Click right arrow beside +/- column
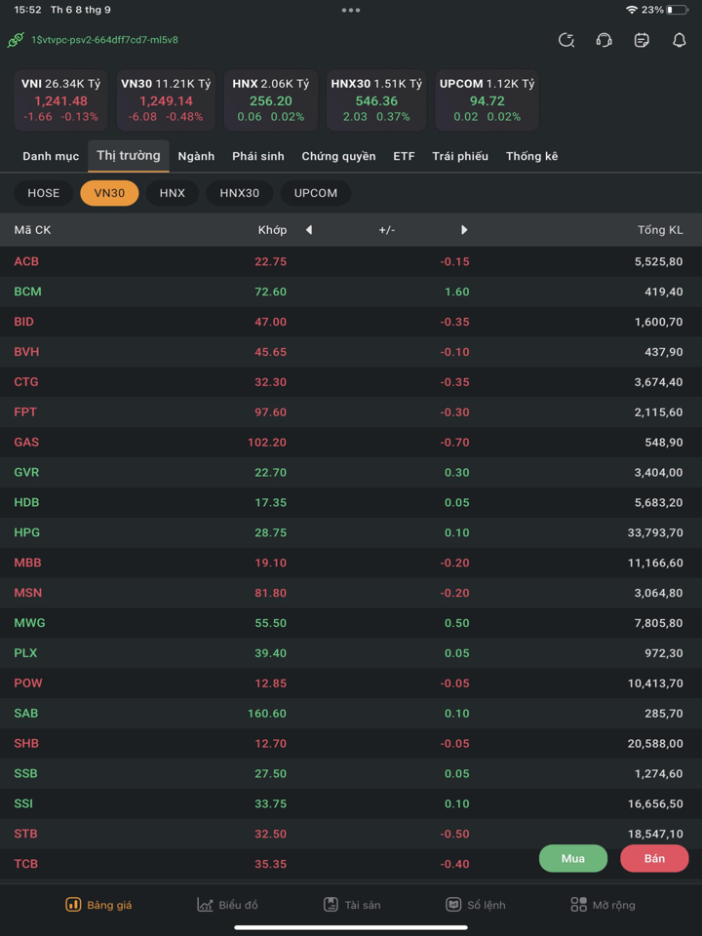 tap(464, 230)
